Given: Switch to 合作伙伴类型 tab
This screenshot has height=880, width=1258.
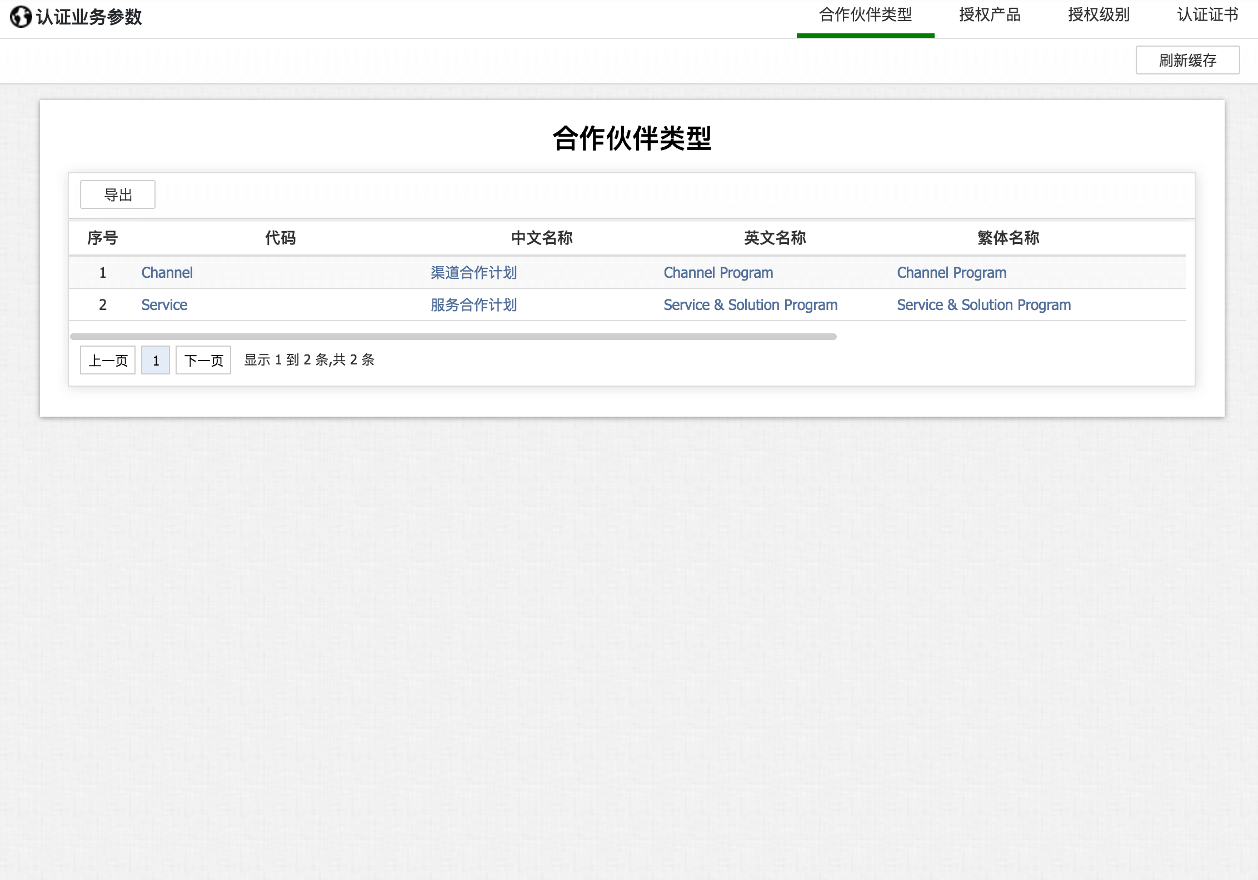Looking at the screenshot, I should [x=865, y=16].
